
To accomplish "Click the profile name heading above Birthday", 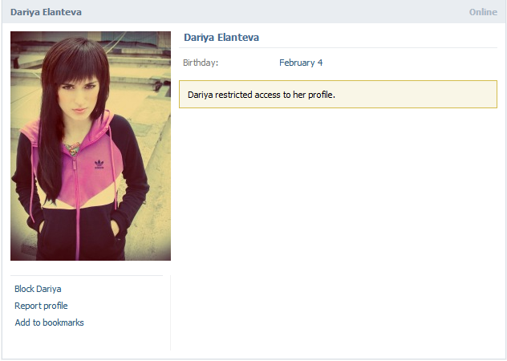I will (x=221, y=38).
